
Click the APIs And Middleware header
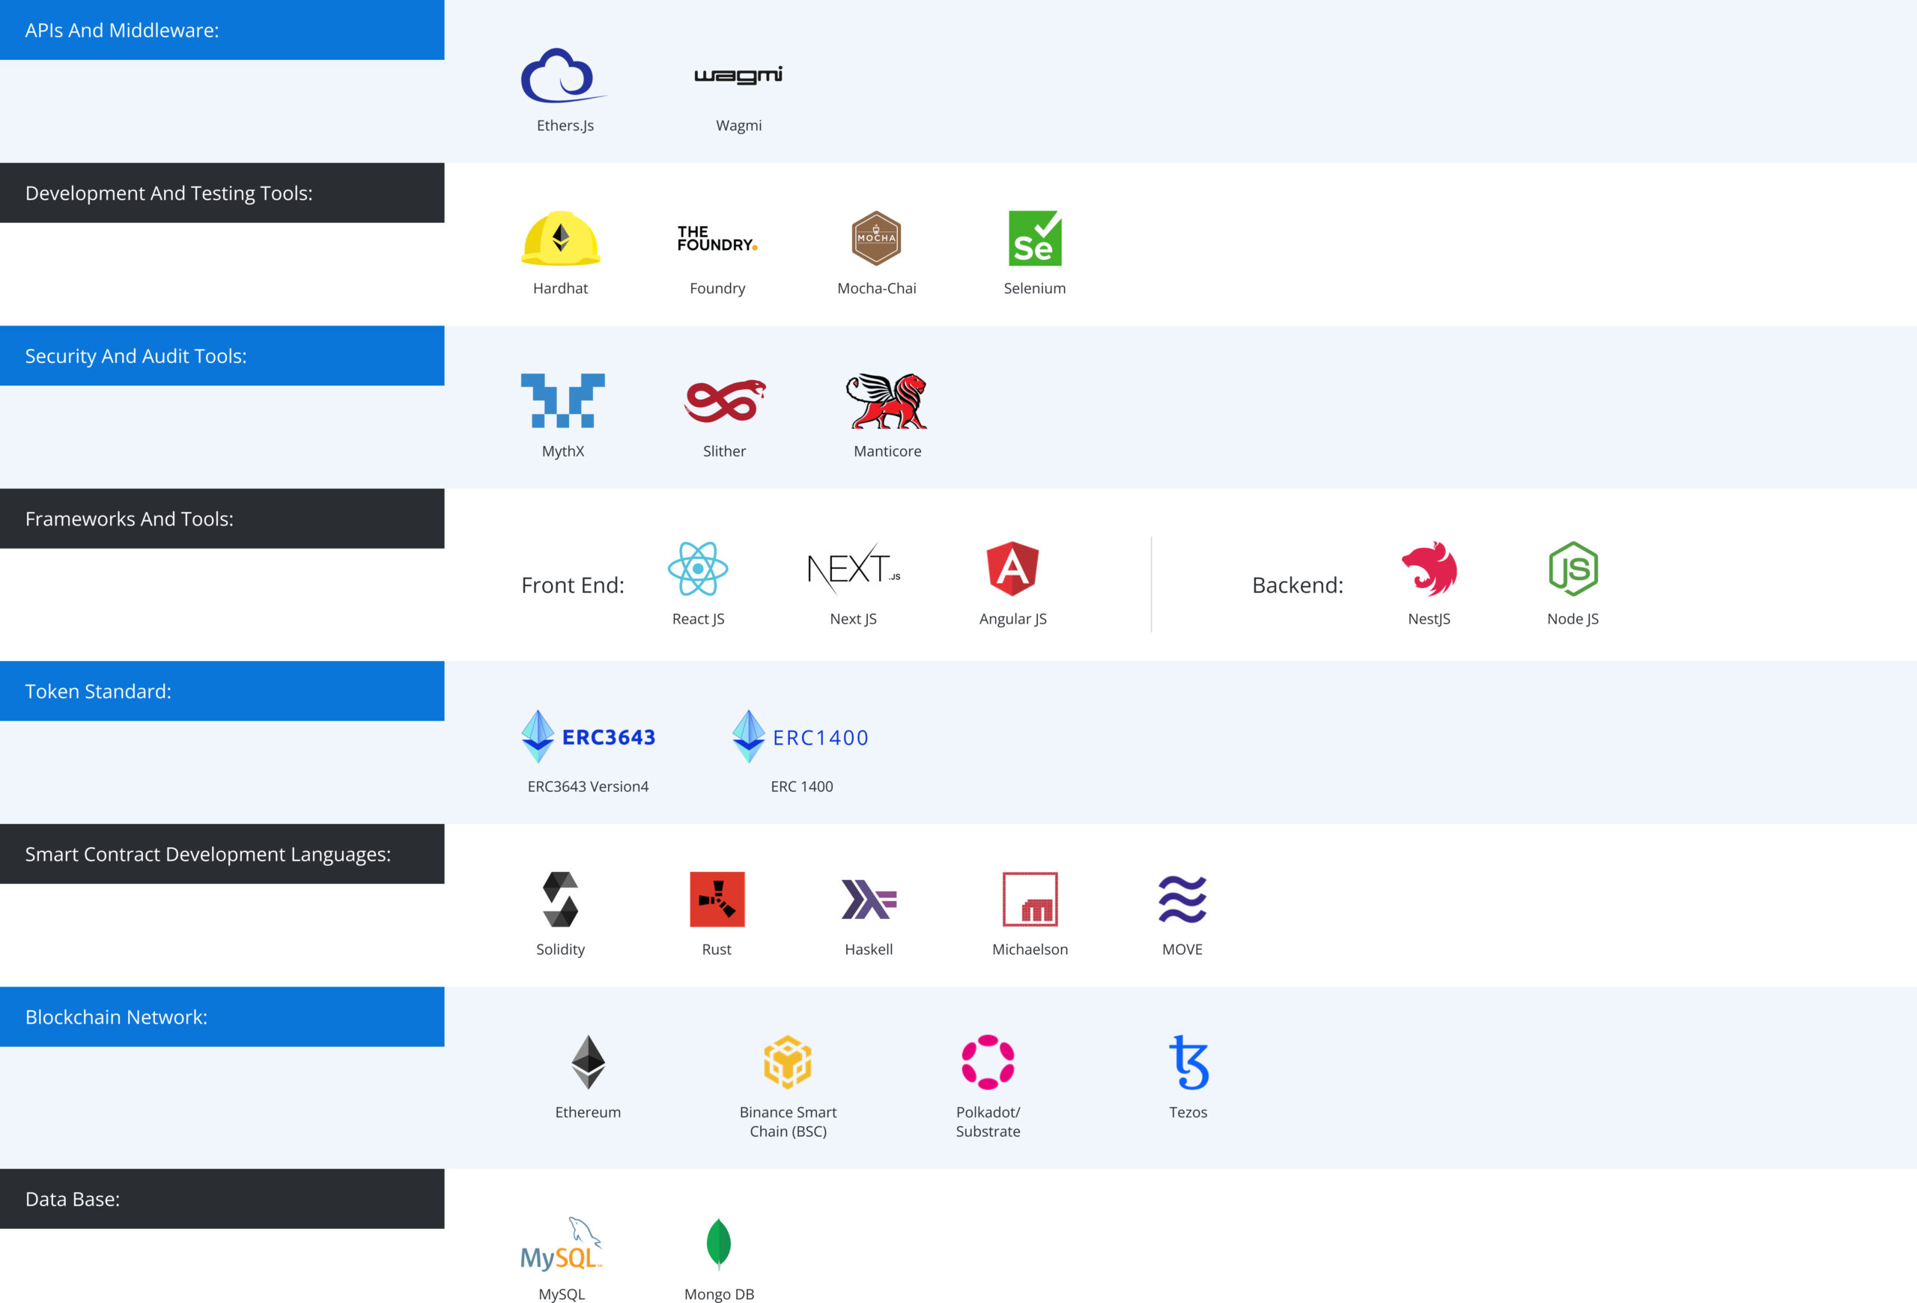222,30
